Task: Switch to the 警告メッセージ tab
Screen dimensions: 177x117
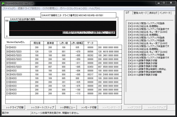Action: [x=140, y=13]
